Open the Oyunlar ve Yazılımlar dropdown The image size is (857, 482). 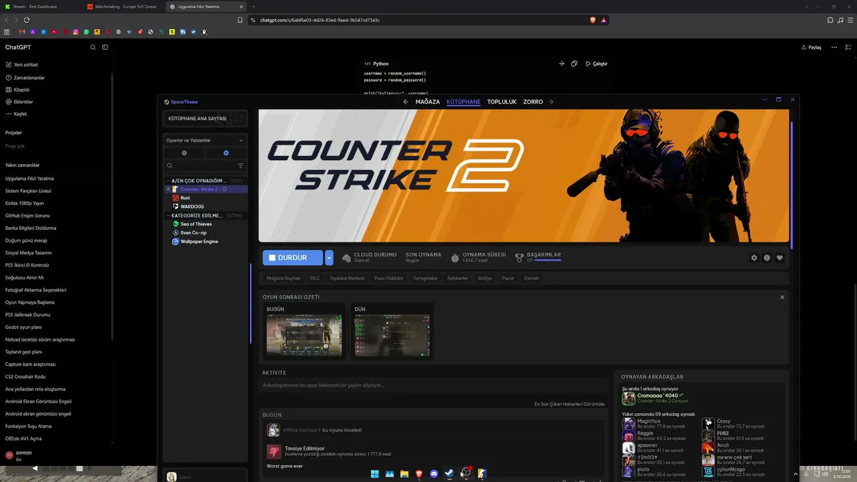[205, 140]
